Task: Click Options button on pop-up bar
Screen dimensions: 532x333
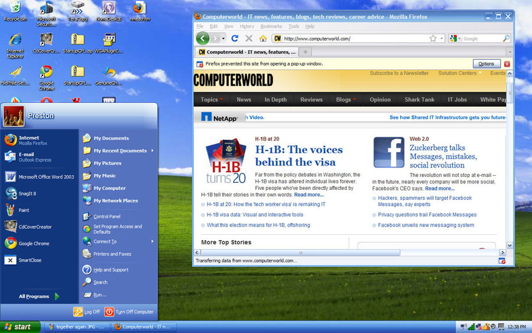Action: [x=486, y=64]
